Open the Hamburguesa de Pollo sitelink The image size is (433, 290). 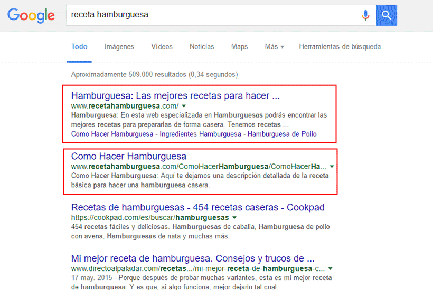pos(282,134)
